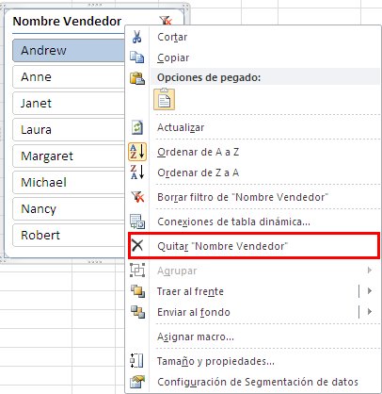Viewport: 382px width, 394px height.
Task: Click the A-Z ascending sort icon
Action: (137, 152)
